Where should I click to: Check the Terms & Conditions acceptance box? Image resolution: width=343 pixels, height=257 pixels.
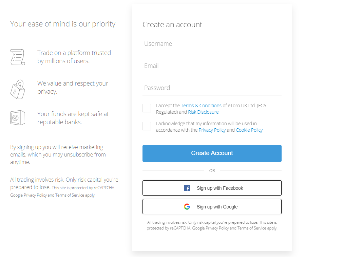point(147,108)
